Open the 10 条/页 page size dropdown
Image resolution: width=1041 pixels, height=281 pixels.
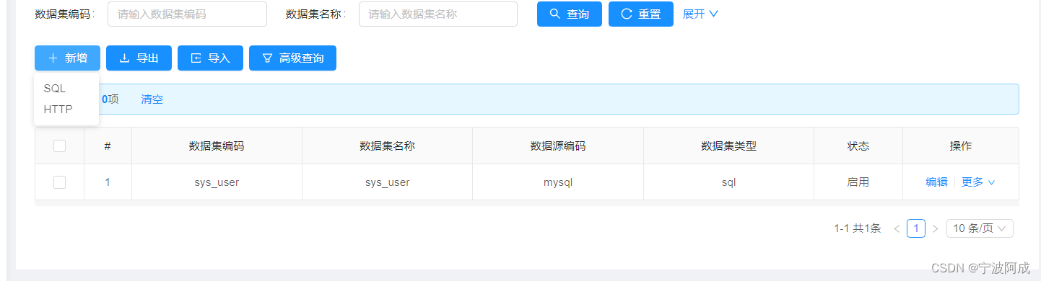(x=980, y=228)
